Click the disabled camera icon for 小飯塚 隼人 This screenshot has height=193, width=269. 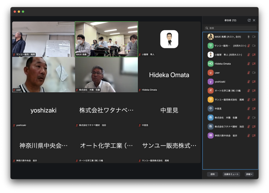pyautogui.click(x=254, y=55)
